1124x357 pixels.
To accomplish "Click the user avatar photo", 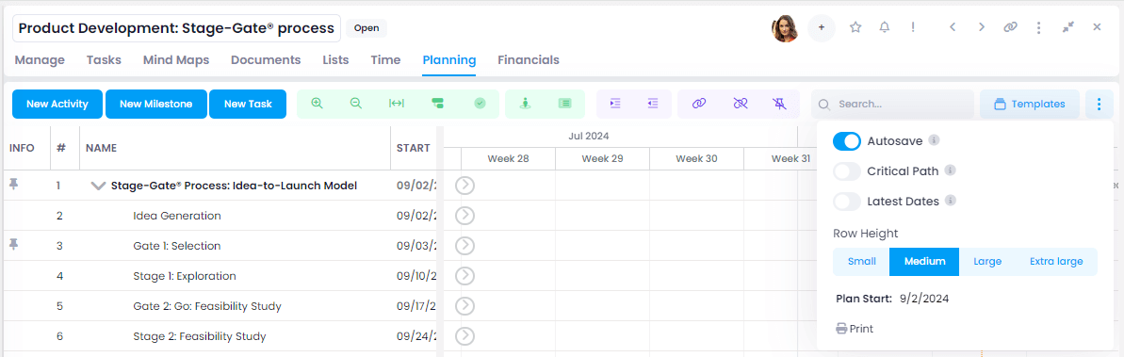I will click(785, 28).
